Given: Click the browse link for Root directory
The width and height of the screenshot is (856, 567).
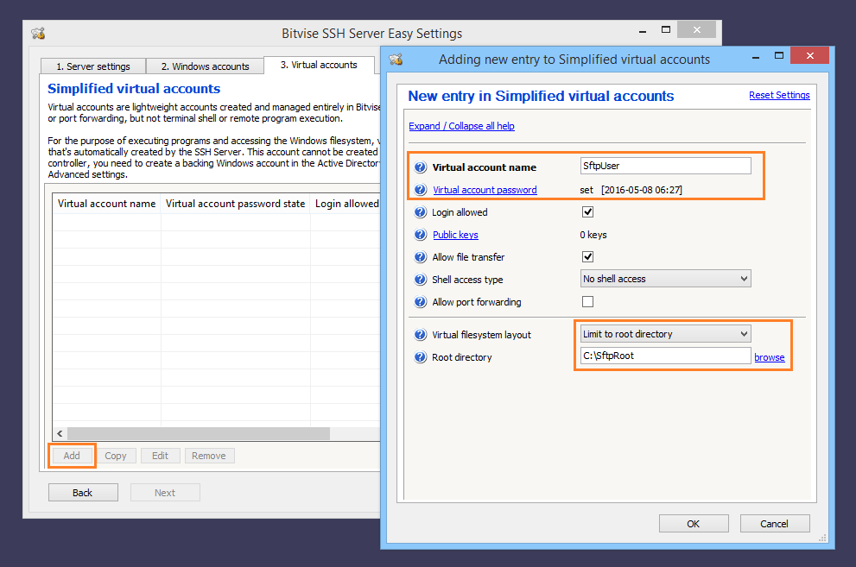Looking at the screenshot, I should coord(770,357).
